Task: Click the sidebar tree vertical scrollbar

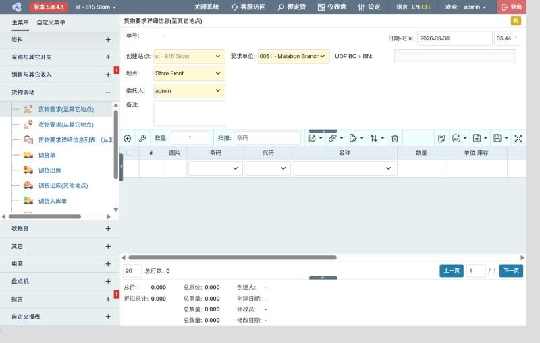Action: tap(115, 144)
